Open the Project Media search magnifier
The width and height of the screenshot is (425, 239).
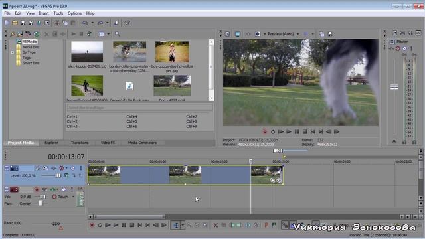coord(118,34)
